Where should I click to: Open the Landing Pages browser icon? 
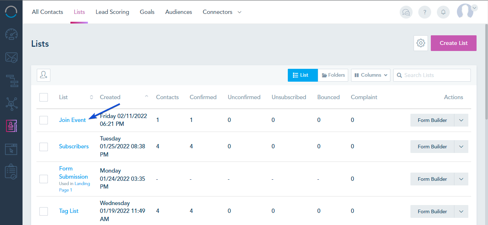click(11, 149)
